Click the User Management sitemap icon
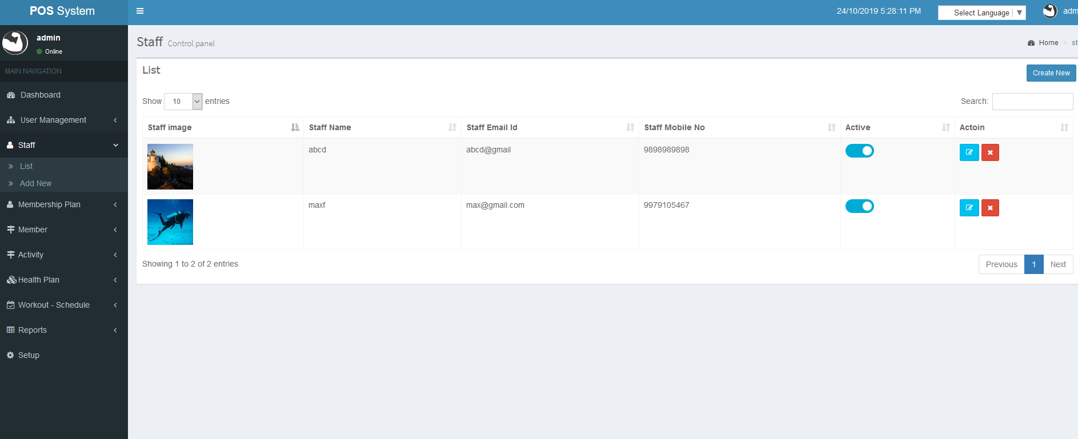The height and width of the screenshot is (439, 1078). [x=11, y=120]
